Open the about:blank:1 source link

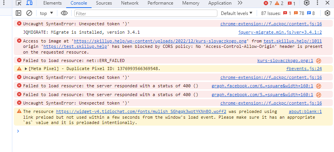point(305,111)
